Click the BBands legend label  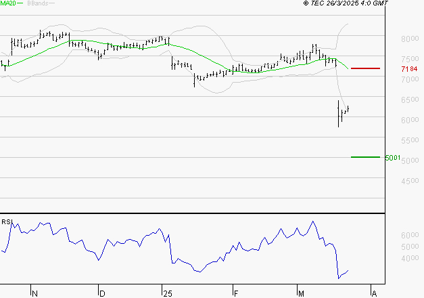pyautogui.click(x=38, y=3)
